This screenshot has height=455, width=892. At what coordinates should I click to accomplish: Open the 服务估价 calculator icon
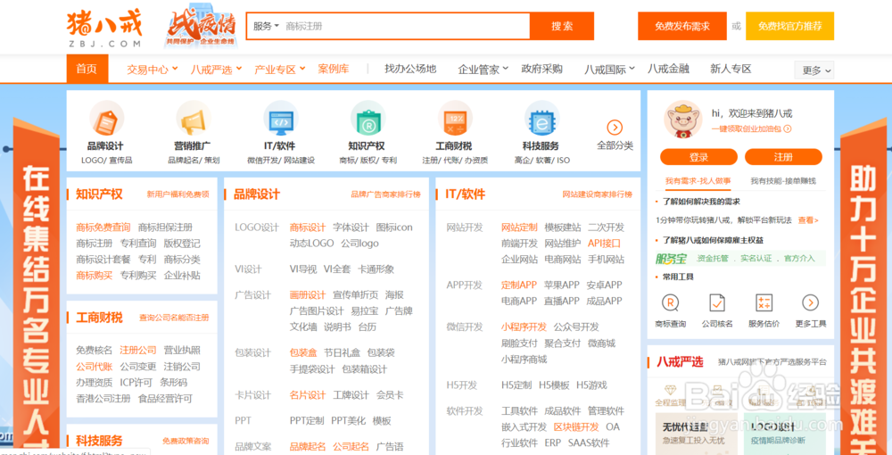tap(764, 302)
